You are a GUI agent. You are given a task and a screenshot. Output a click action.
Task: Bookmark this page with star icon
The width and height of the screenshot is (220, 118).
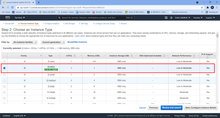coord(202,7)
